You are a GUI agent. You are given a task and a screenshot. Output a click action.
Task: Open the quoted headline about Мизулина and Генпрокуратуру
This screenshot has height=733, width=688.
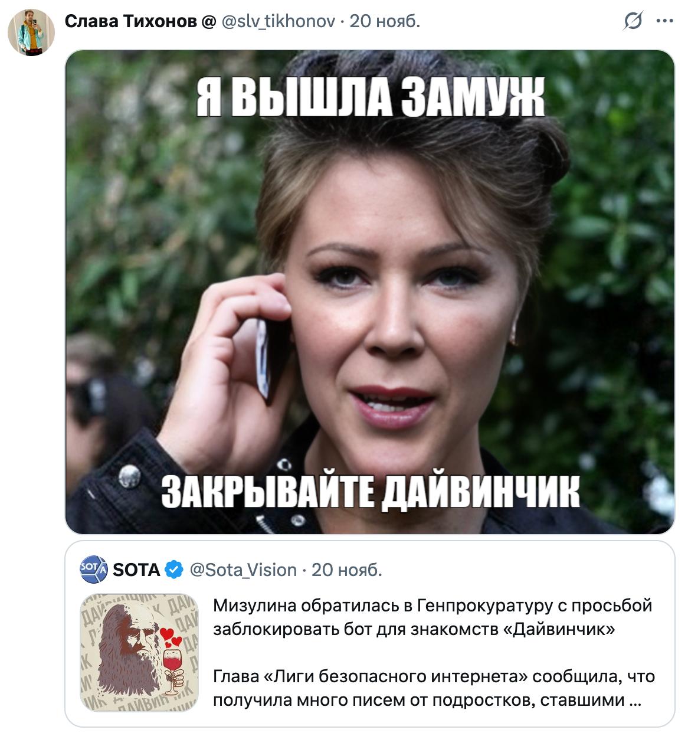tap(433, 617)
